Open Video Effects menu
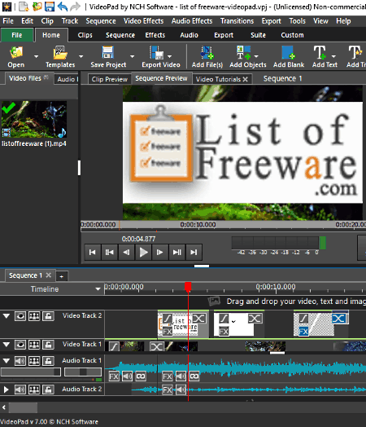The height and width of the screenshot is (427, 366). click(x=143, y=21)
